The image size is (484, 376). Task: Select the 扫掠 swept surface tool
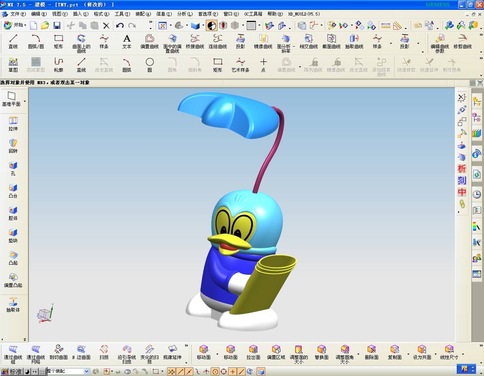[x=104, y=352]
